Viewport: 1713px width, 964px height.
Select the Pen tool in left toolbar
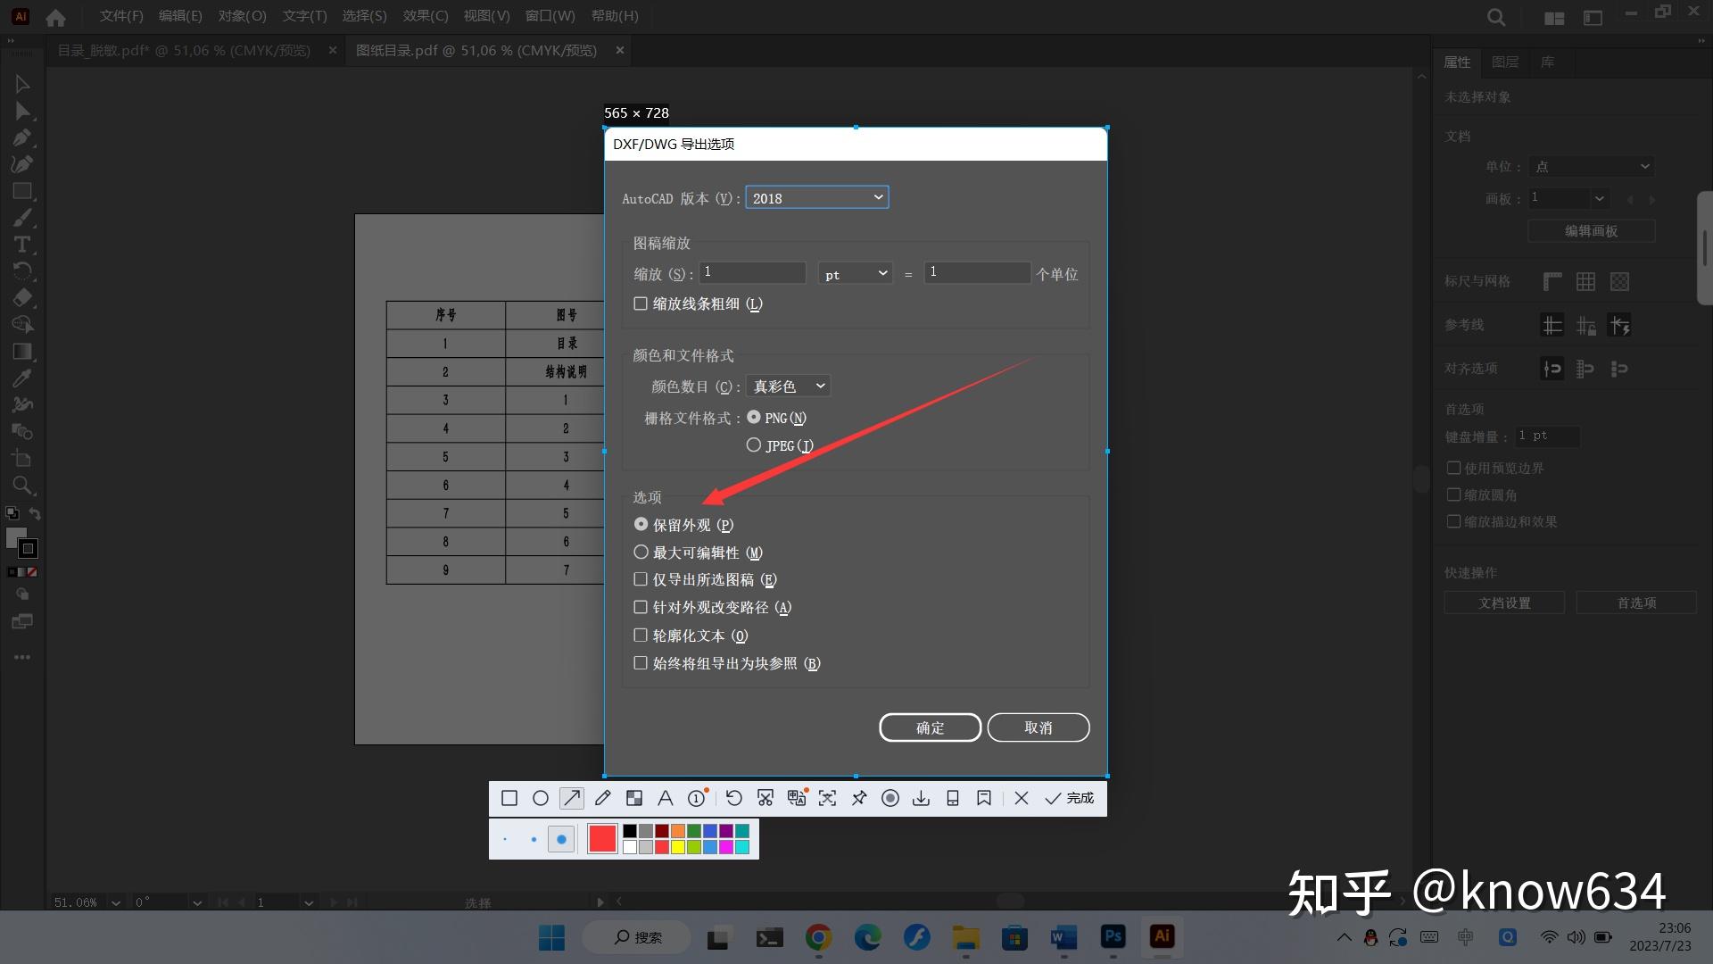[x=22, y=137]
